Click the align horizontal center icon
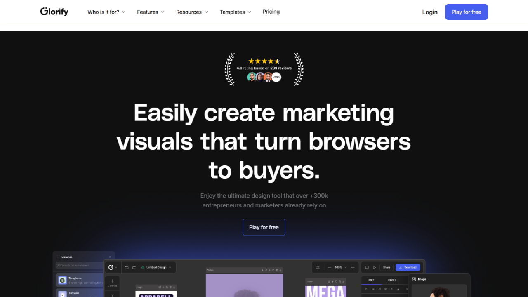528x297 pixels. 373,289
